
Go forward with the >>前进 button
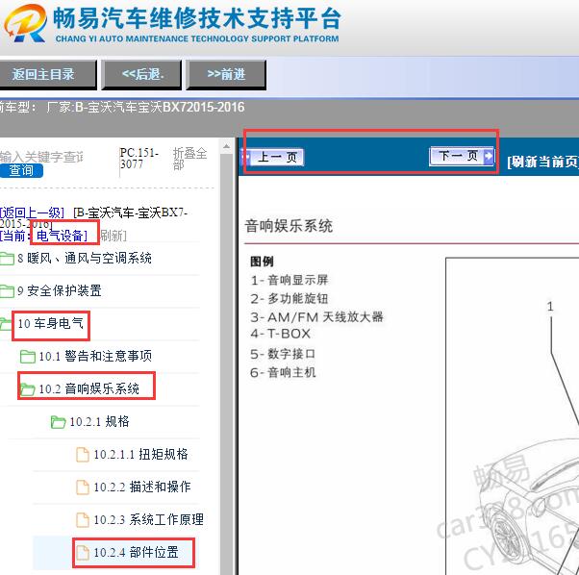click(x=226, y=75)
